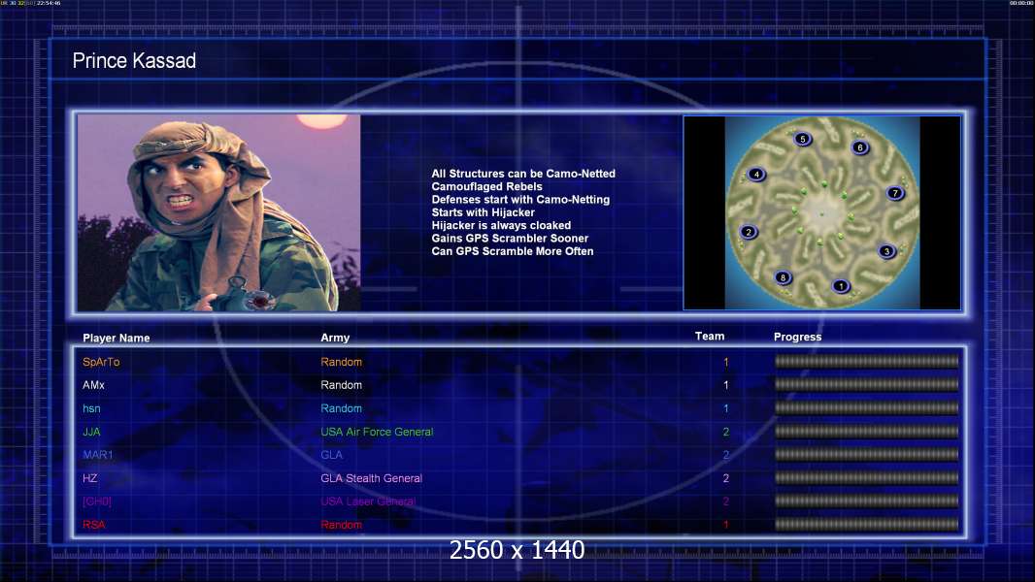1035x582 pixels.
Task: Click AMx's Random army entry
Action: click(x=341, y=385)
